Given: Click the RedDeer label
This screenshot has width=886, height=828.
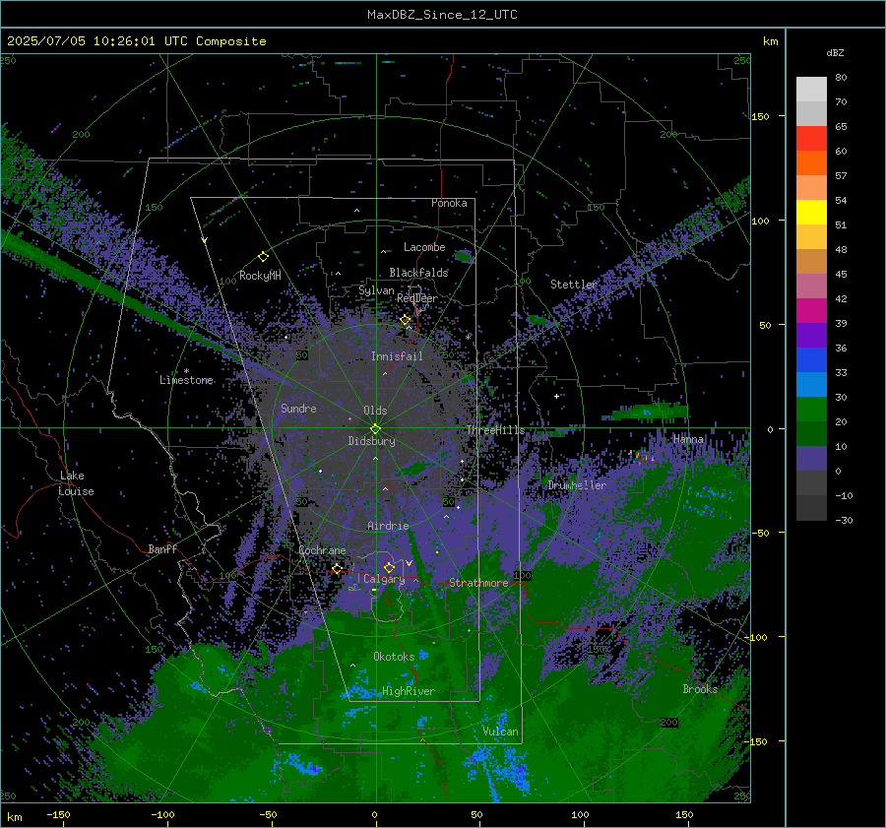Looking at the screenshot, I should click(417, 298).
